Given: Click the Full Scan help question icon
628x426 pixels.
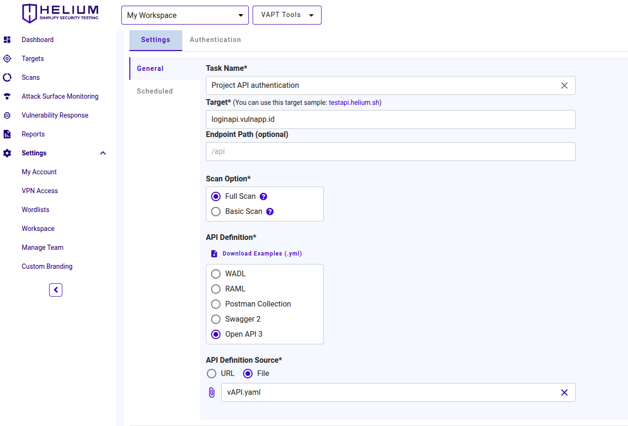Looking at the screenshot, I should (x=263, y=196).
